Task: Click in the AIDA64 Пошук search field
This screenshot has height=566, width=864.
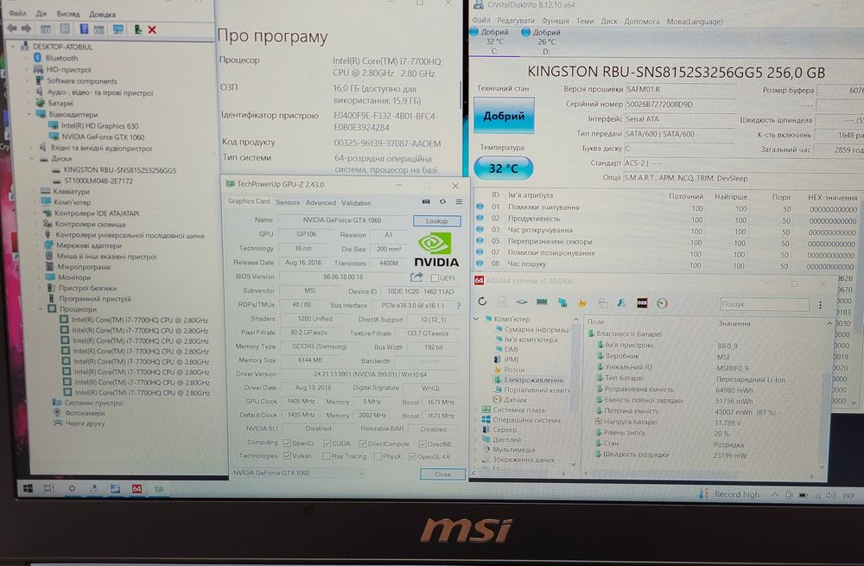Action: tap(765, 303)
